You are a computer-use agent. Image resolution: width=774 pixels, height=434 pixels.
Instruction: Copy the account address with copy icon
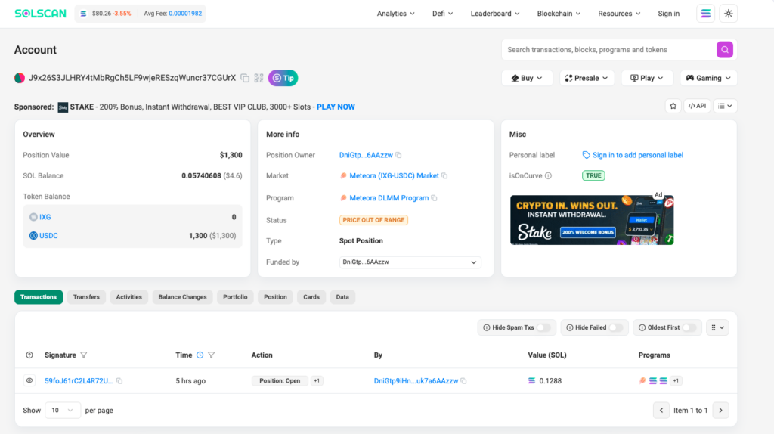(x=245, y=78)
